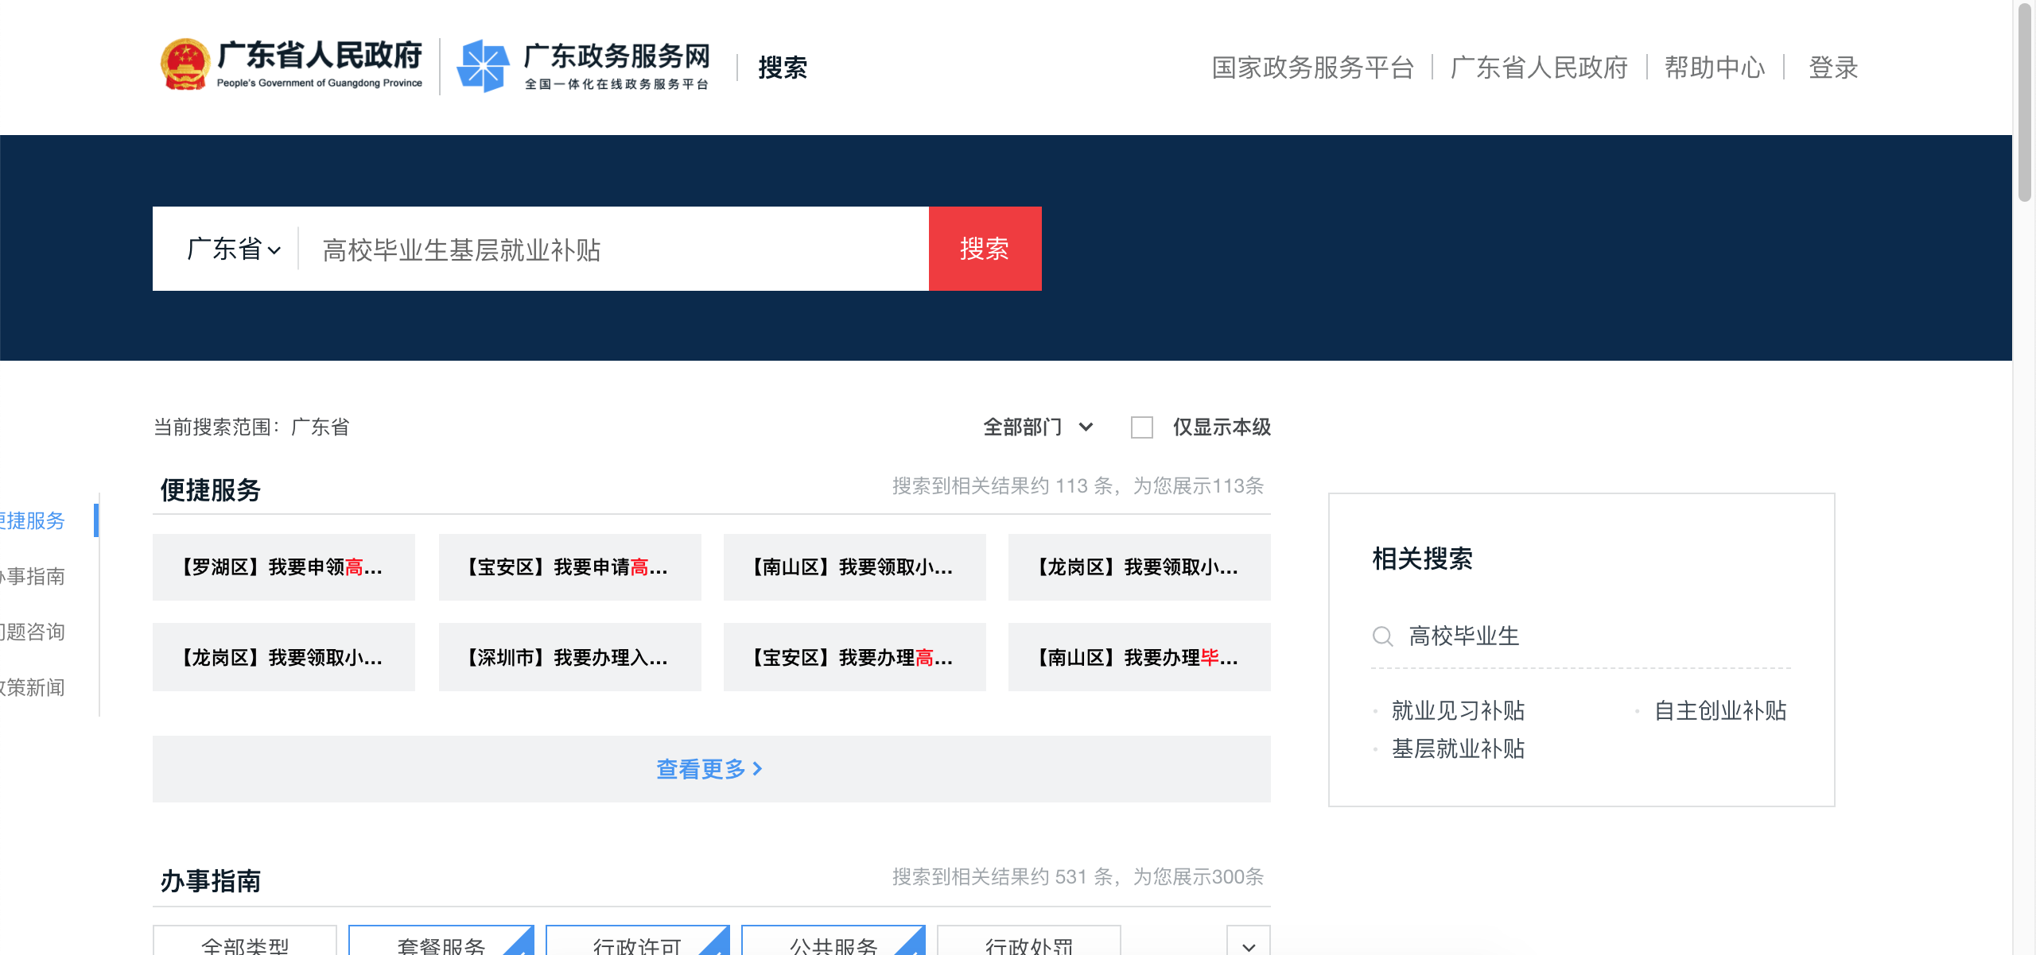Click 登录 in the top header
This screenshot has width=2036, height=955.
[x=1832, y=68]
